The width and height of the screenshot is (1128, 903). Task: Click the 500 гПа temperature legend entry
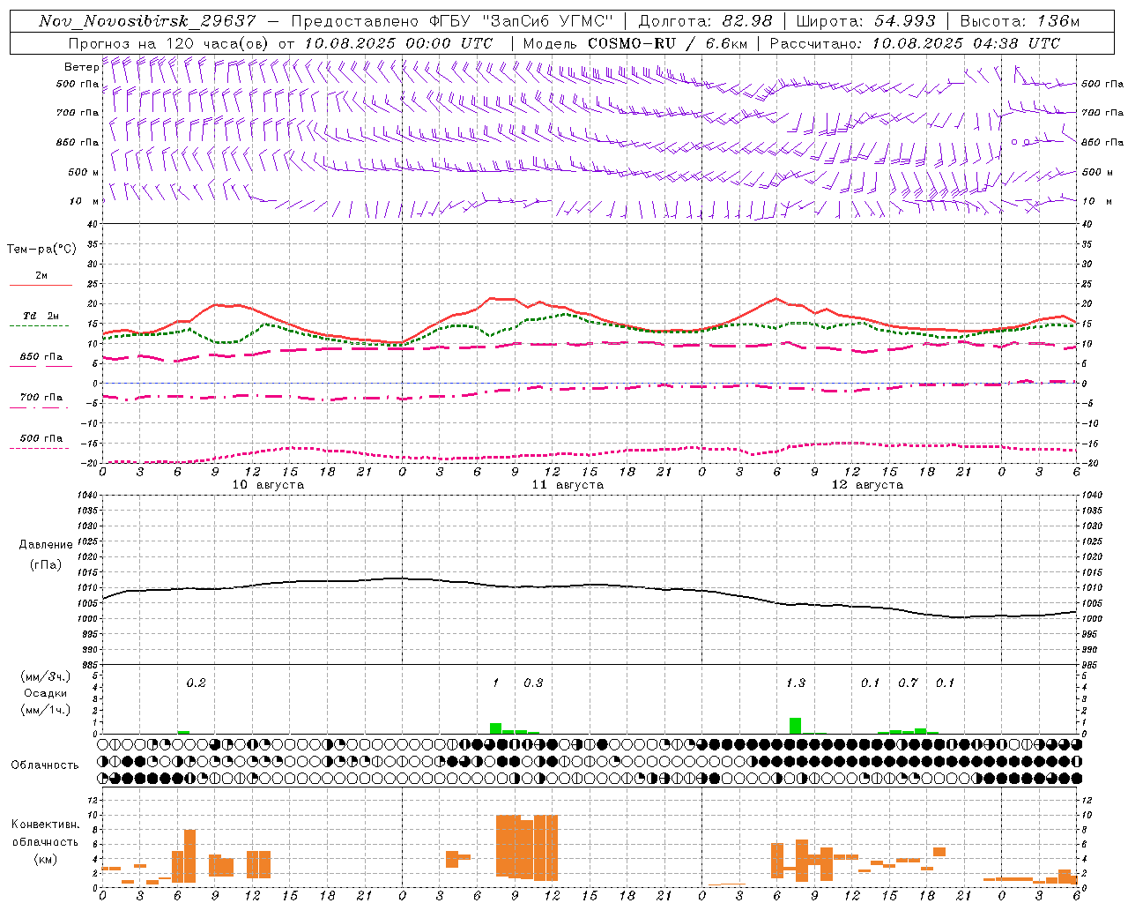[41, 438]
